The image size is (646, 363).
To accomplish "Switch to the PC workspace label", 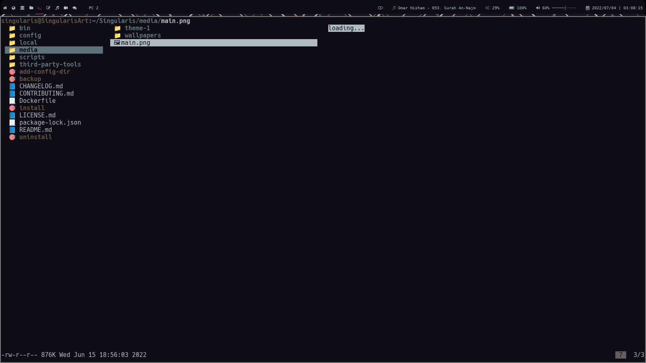I will (91, 8).
